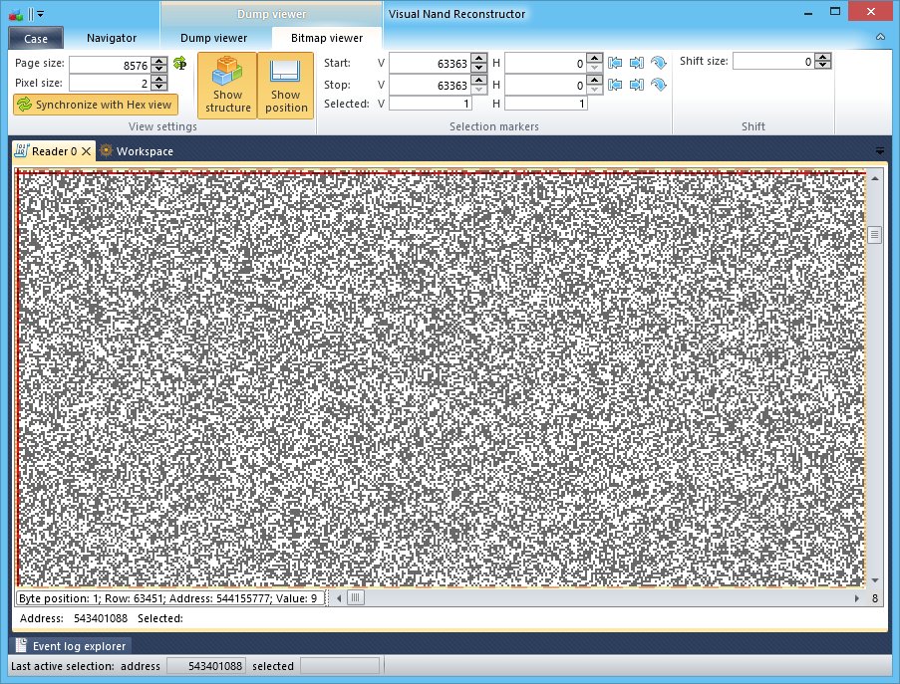The image size is (900, 684).
Task: Click the green refresh icon beside Page size
Action: point(179,63)
